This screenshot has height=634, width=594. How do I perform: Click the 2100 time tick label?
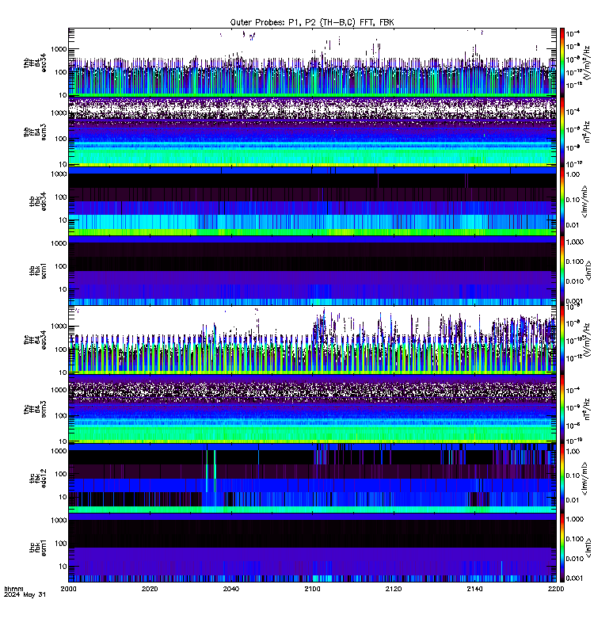pyautogui.click(x=312, y=589)
